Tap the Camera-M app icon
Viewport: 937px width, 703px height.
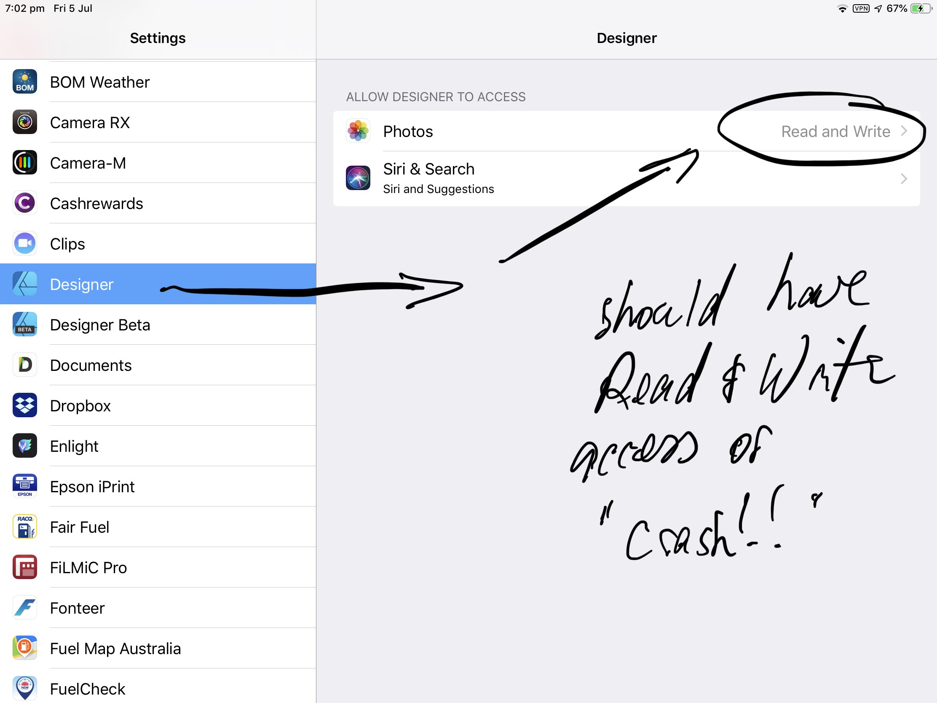click(24, 163)
